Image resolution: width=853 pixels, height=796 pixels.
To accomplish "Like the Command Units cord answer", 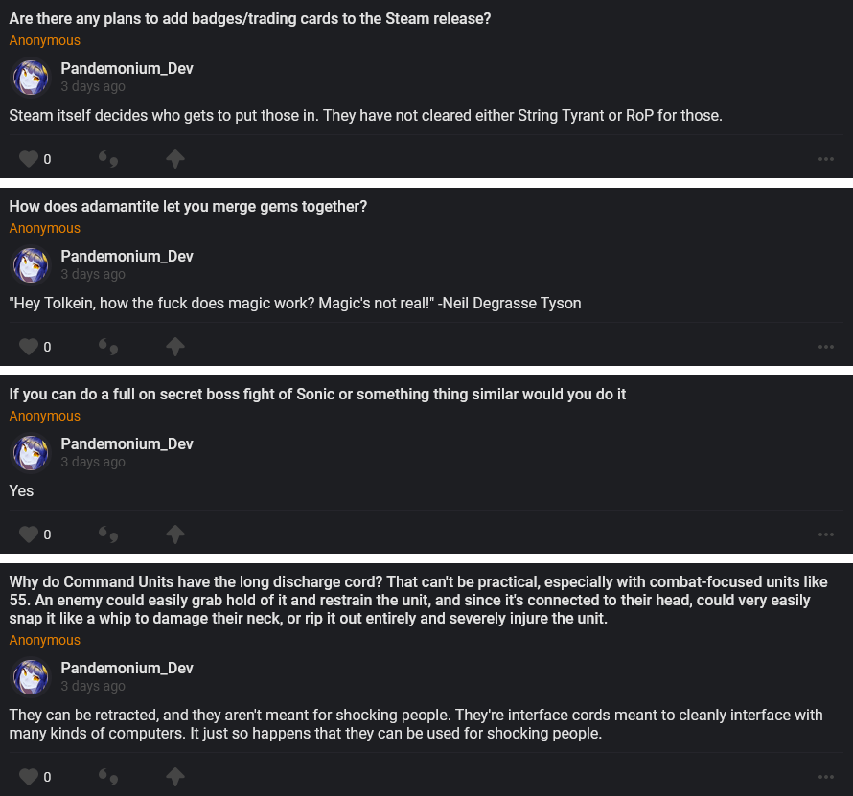I will point(29,777).
